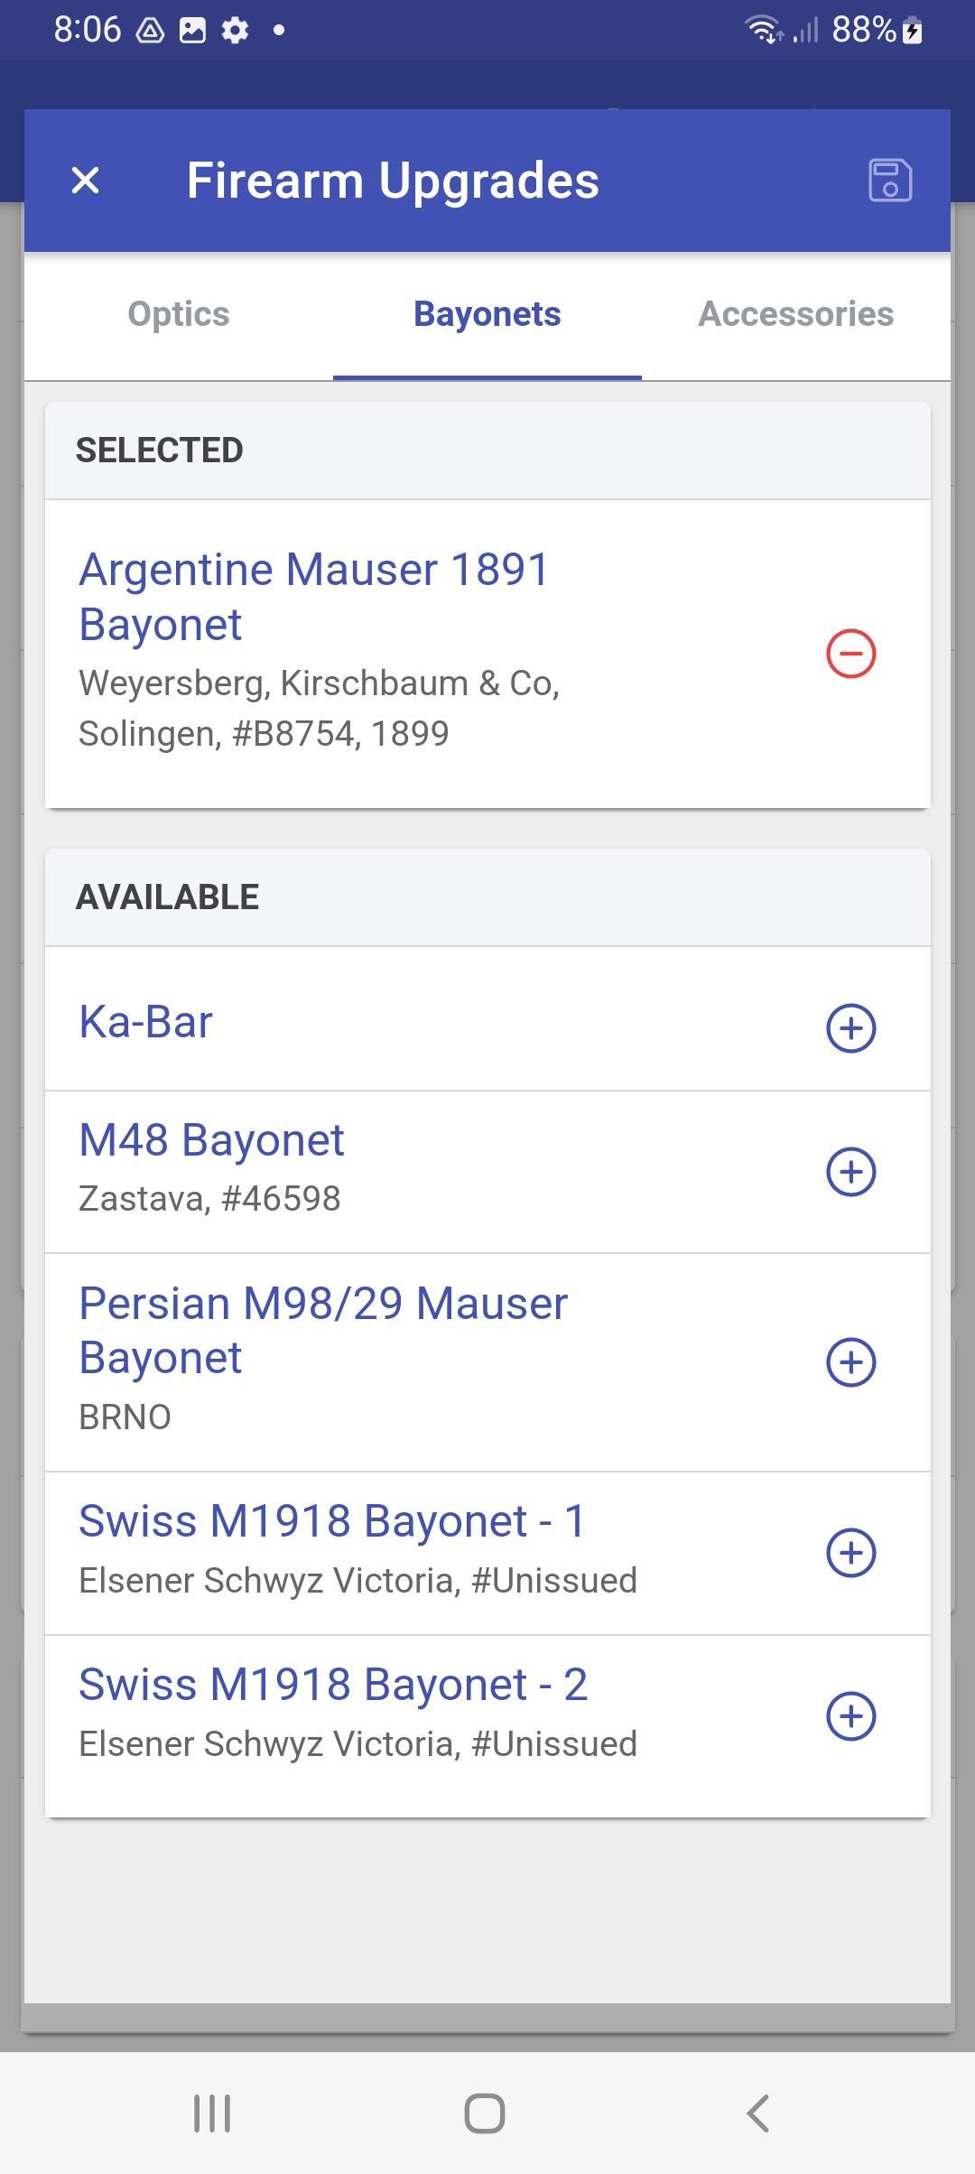Image resolution: width=975 pixels, height=2174 pixels.
Task: Tap the Android back navigation arrow
Action: 758,2114
